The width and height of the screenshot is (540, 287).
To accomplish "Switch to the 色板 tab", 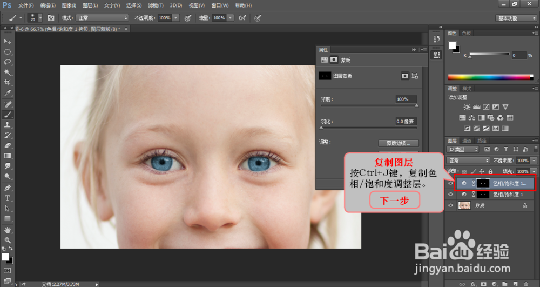I will (x=467, y=33).
